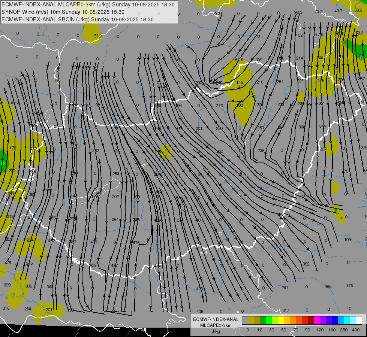Screen dimensions: 367x337
Task: Click the map value 58.9
Action: pyautogui.click(x=98, y=36)
